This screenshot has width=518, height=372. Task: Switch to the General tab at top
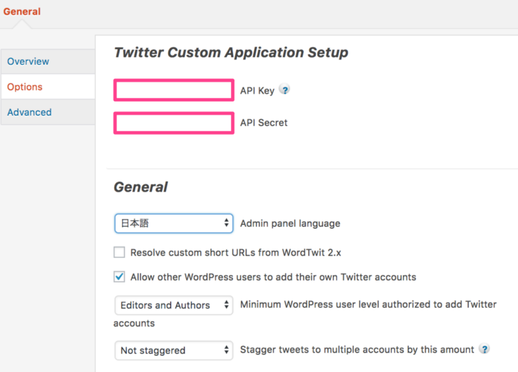22,11
